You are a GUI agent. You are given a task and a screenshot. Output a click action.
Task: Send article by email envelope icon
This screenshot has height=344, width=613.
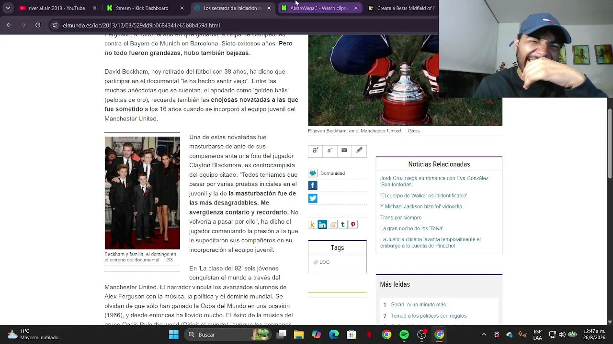[x=344, y=150]
